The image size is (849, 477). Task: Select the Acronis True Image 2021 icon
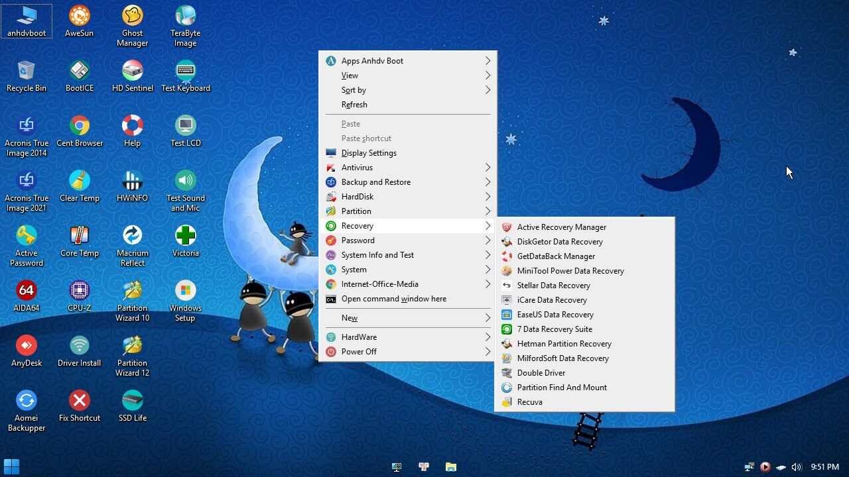27,191
